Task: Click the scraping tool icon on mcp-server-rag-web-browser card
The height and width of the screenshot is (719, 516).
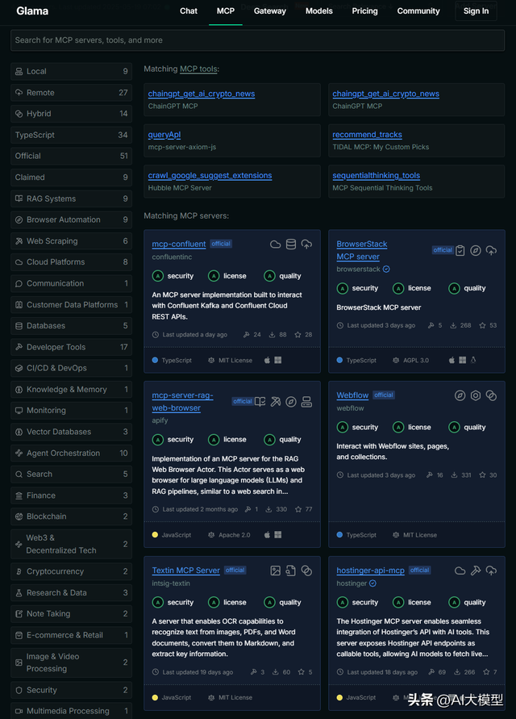Action: (276, 402)
